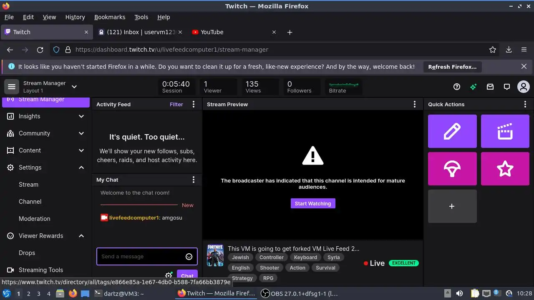
Task: Open Moderation settings in sidebar
Action: click(x=34, y=219)
